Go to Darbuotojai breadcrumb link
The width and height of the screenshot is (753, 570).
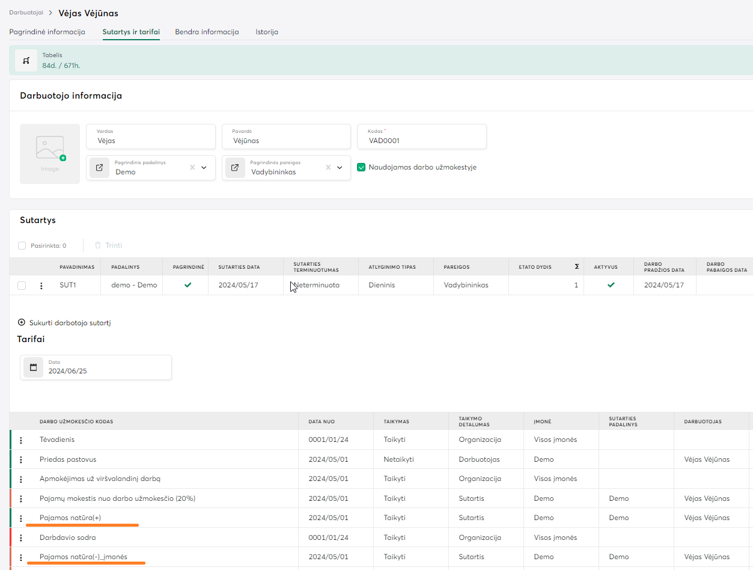[26, 13]
